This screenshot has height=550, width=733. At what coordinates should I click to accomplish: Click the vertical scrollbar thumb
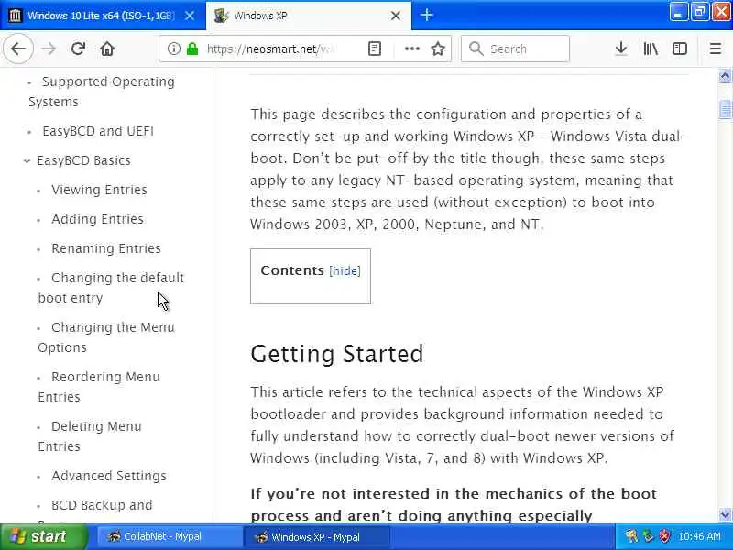[x=725, y=109]
